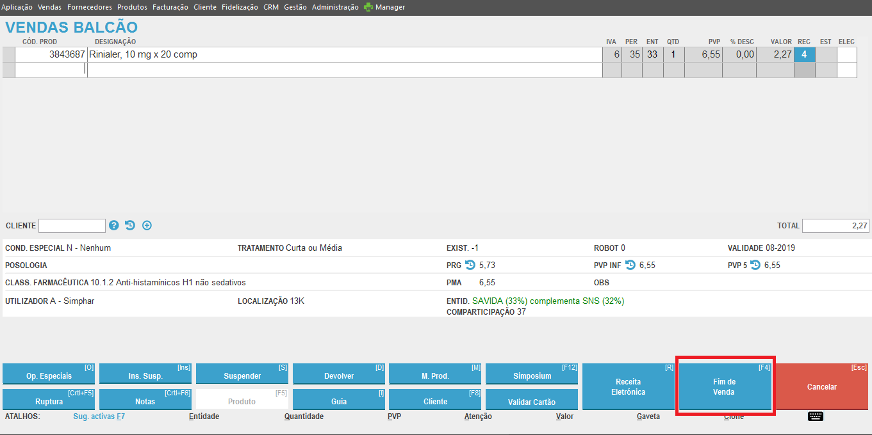Click the add new client plus icon
The width and height of the screenshot is (872, 435).
[x=147, y=225]
